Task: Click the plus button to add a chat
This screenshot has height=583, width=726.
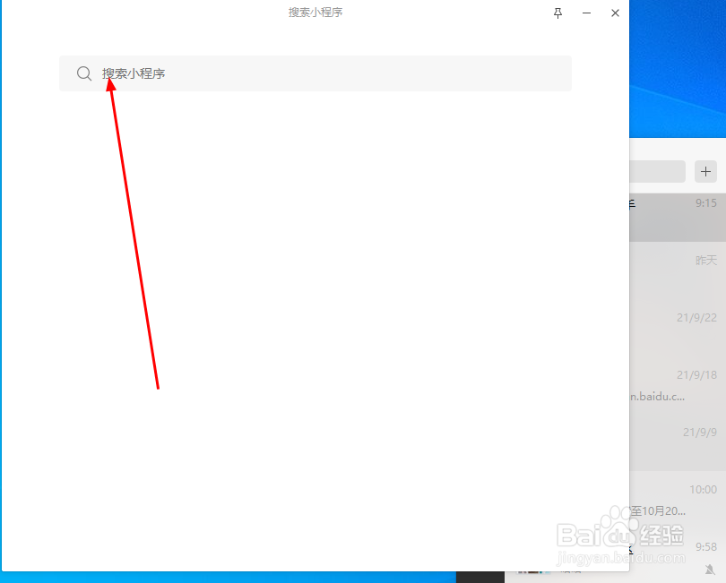Action: click(705, 172)
